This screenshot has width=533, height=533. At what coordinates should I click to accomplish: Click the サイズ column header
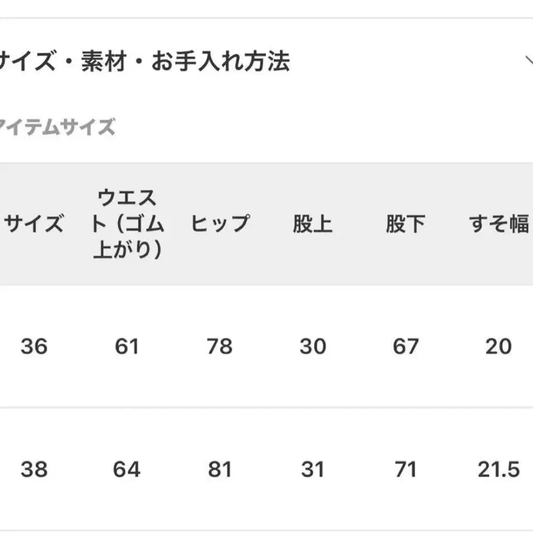pos(33,224)
